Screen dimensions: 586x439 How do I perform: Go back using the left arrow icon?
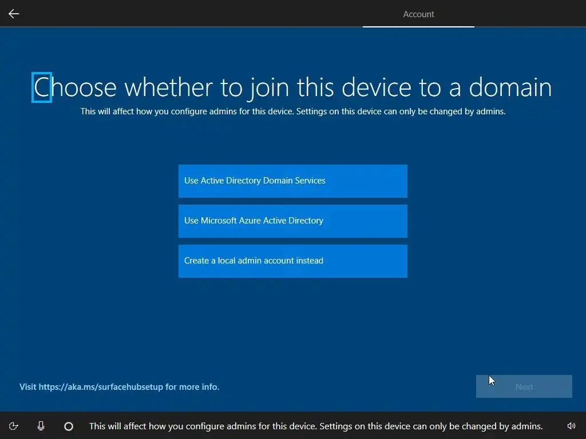click(x=14, y=14)
